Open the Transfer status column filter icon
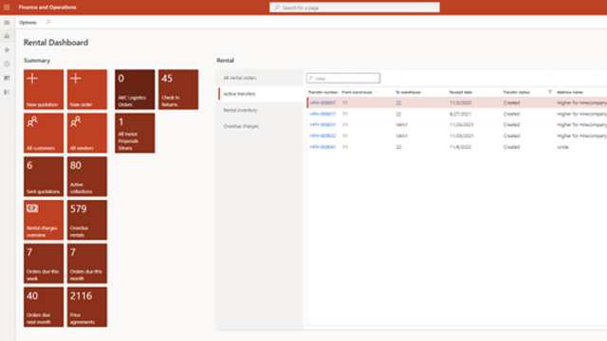Viewport: 607px width, 341px height. tap(550, 92)
